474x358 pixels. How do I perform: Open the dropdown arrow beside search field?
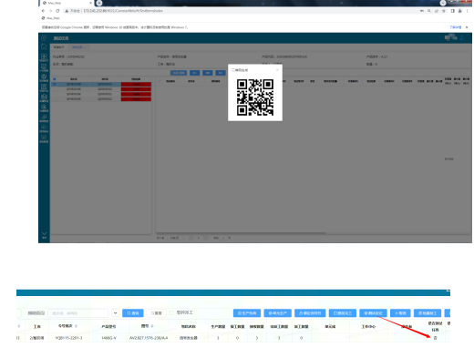point(116,312)
